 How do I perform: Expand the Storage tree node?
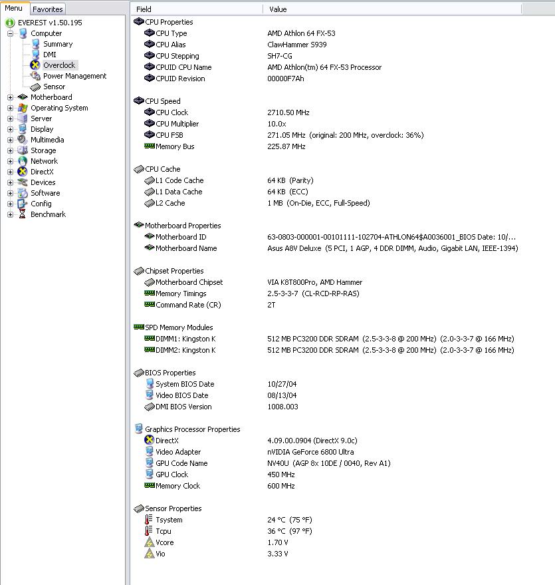(x=10, y=150)
